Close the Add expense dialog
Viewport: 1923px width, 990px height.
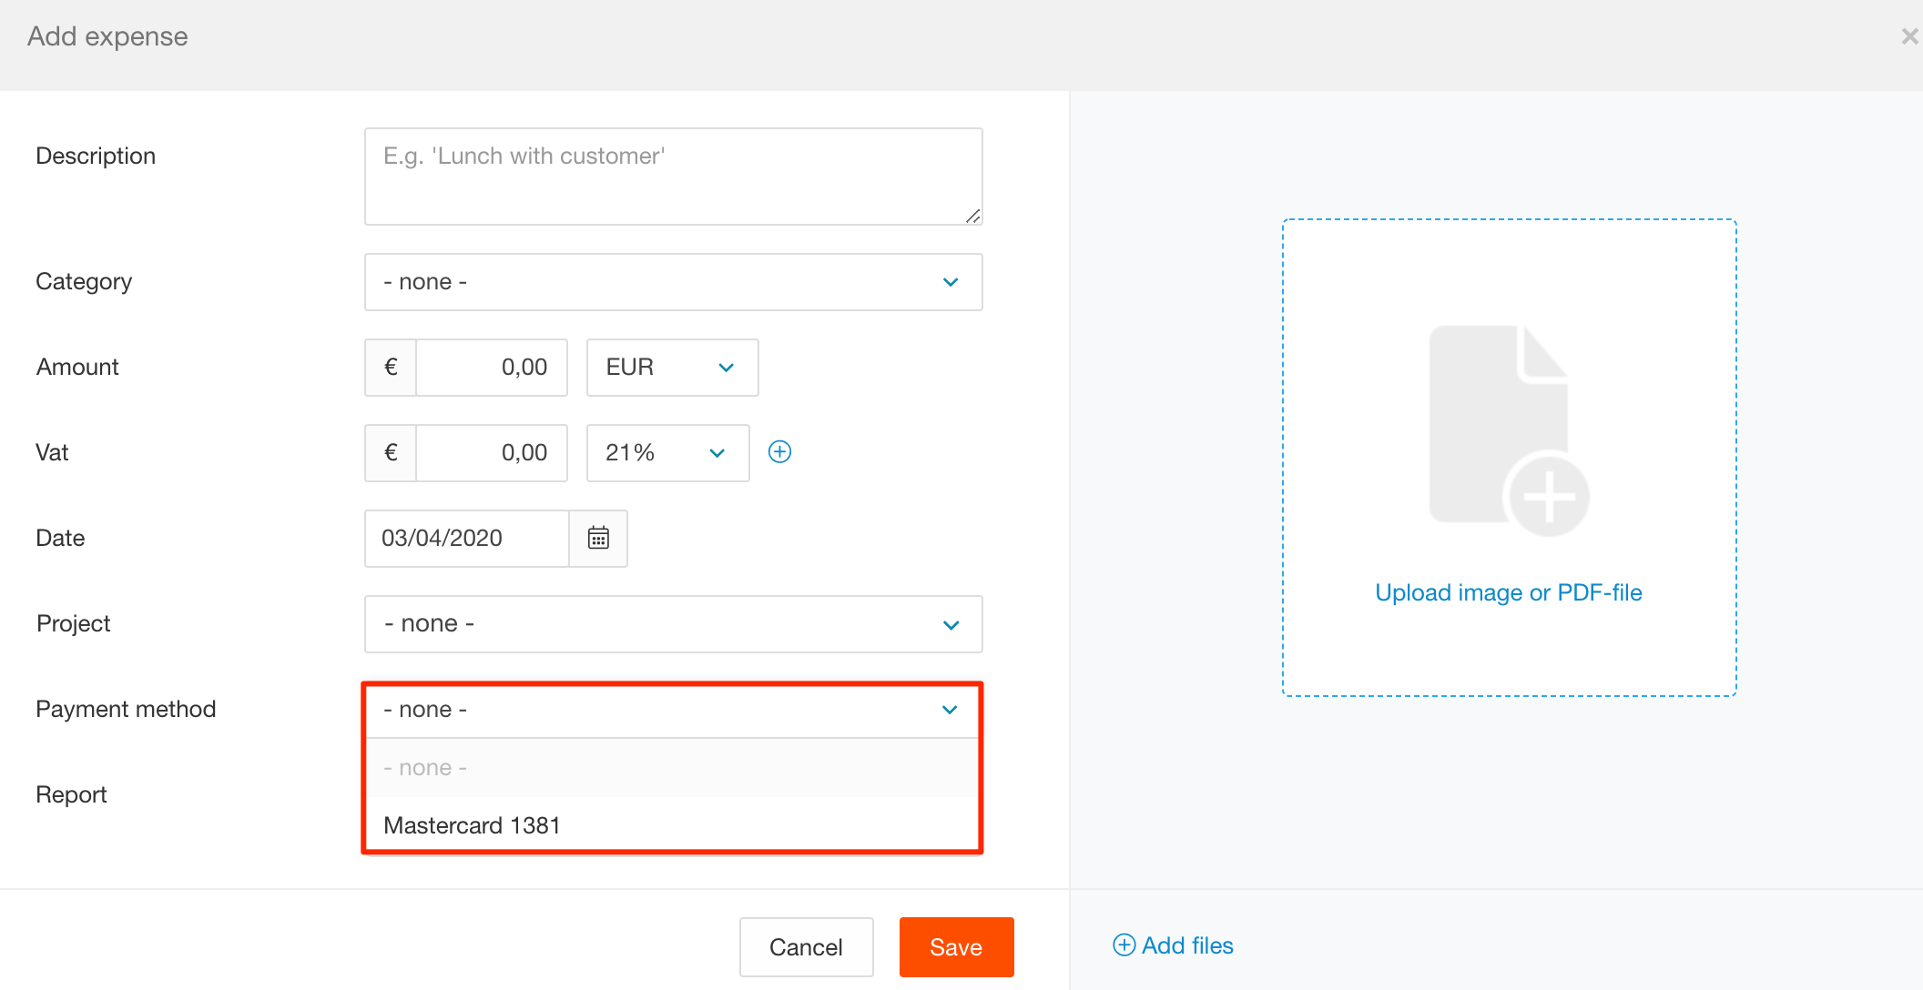[x=1908, y=36]
